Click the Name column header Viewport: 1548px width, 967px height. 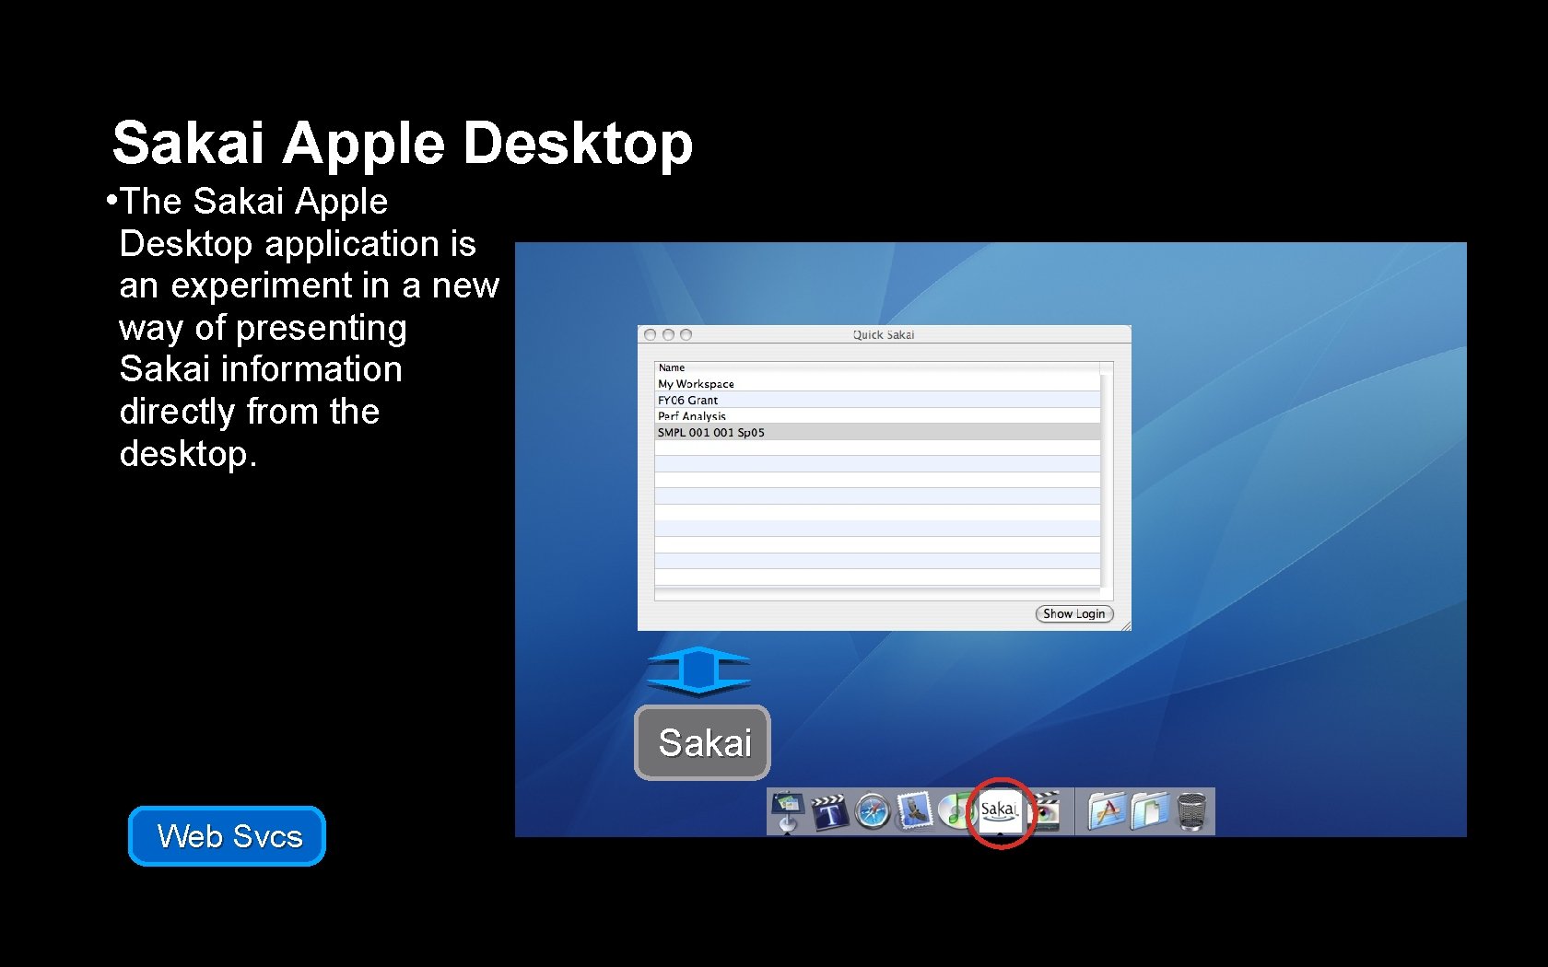click(877, 367)
